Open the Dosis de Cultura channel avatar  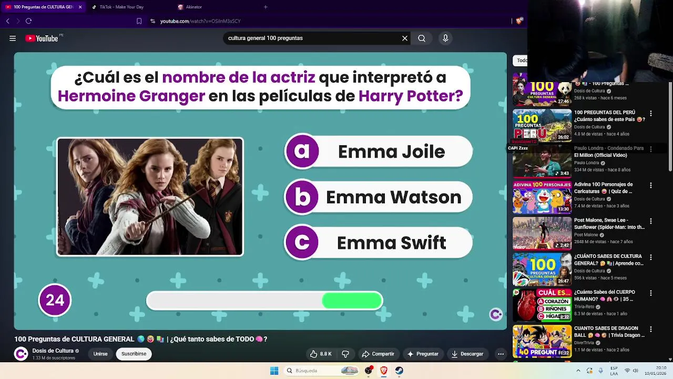click(x=21, y=354)
